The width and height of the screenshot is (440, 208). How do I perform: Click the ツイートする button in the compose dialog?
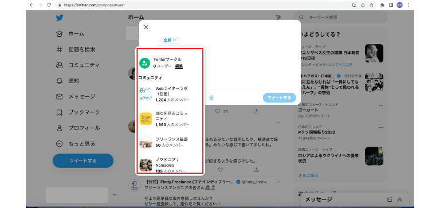279,97
